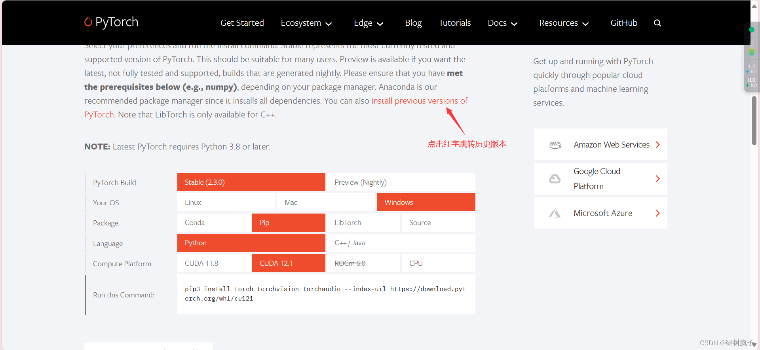Click the page vertical scrollbar thumb
760x350 pixels.
click(x=754, y=121)
